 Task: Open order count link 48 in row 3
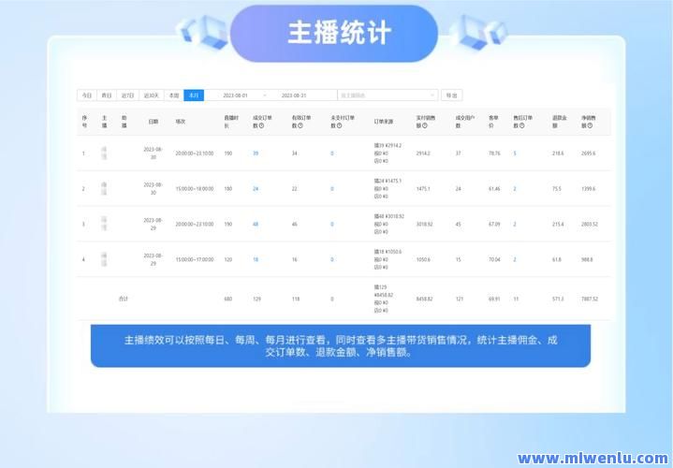pos(256,225)
